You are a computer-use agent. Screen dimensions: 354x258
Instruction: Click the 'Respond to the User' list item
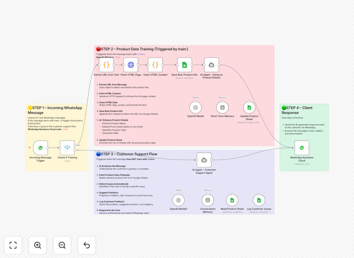tap(109, 210)
